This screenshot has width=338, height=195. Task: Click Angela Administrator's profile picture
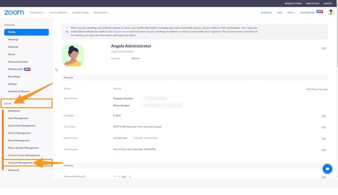[73, 55]
